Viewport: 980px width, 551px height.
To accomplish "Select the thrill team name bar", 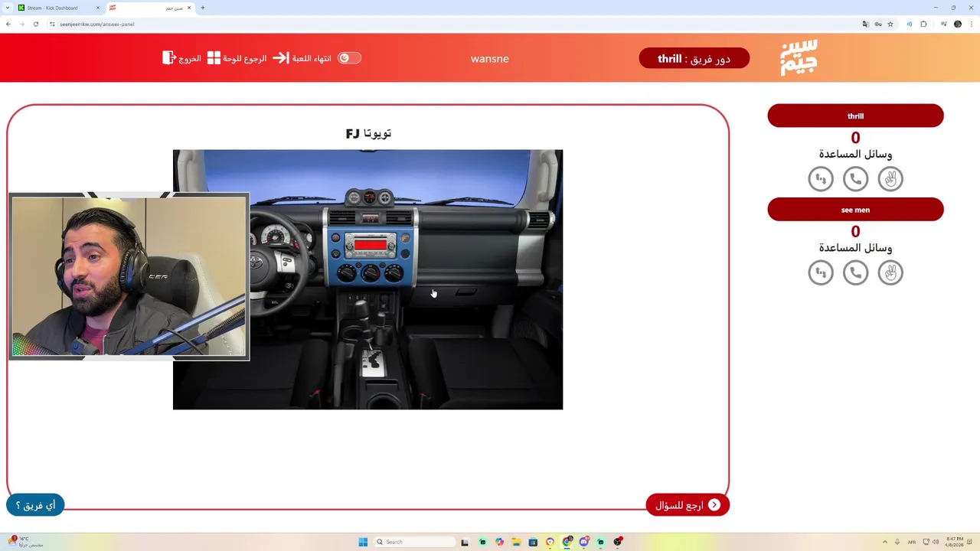I will pyautogui.click(x=855, y=116).
